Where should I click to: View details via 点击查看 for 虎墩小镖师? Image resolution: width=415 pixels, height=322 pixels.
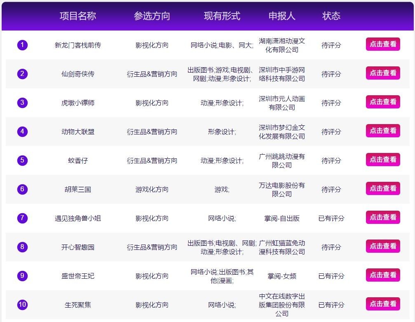383,102
